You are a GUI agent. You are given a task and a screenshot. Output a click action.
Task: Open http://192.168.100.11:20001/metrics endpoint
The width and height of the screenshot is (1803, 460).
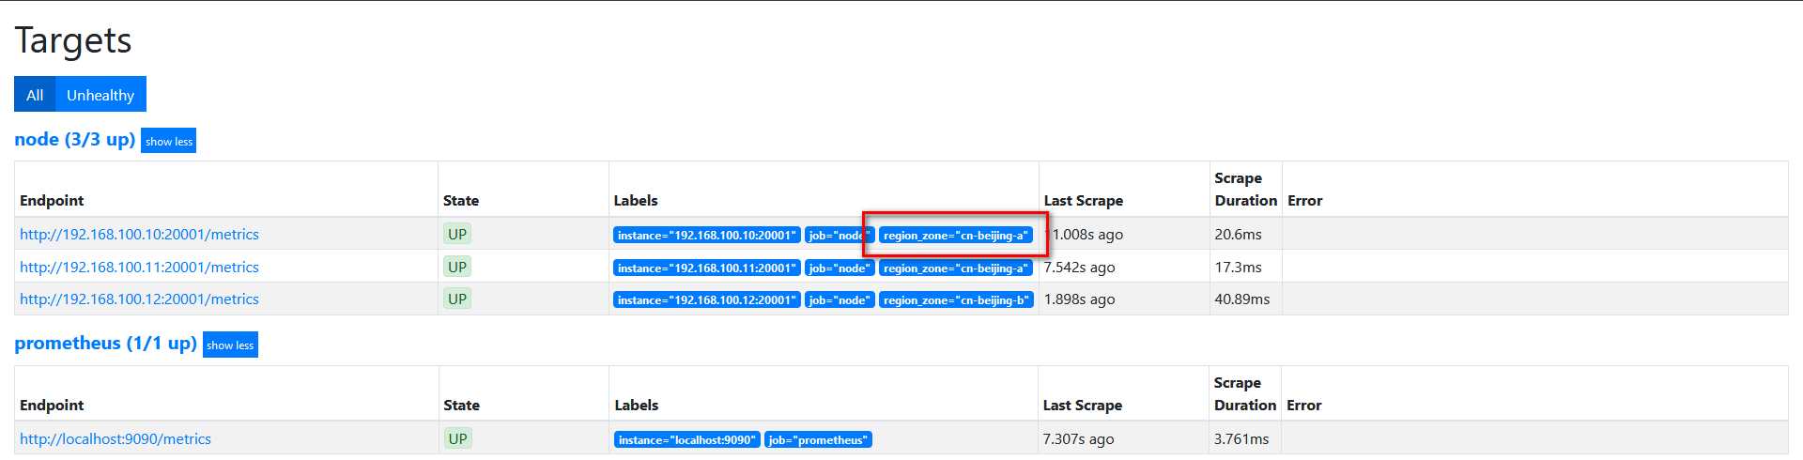point(139,268)
